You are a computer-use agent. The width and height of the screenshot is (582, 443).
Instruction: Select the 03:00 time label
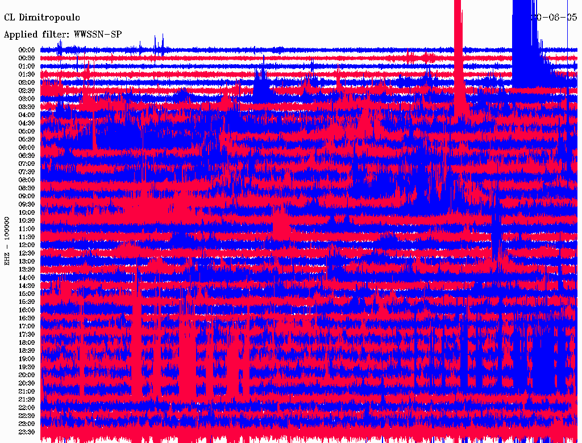tap(27, 99)
